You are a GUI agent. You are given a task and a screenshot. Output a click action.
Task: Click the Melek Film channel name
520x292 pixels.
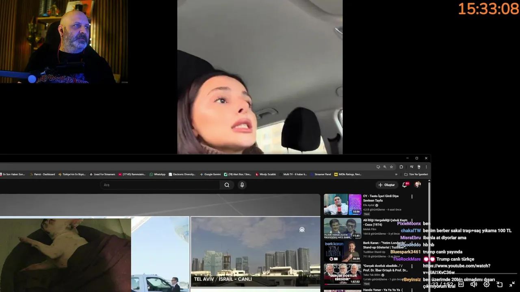(x=370, y=229)
